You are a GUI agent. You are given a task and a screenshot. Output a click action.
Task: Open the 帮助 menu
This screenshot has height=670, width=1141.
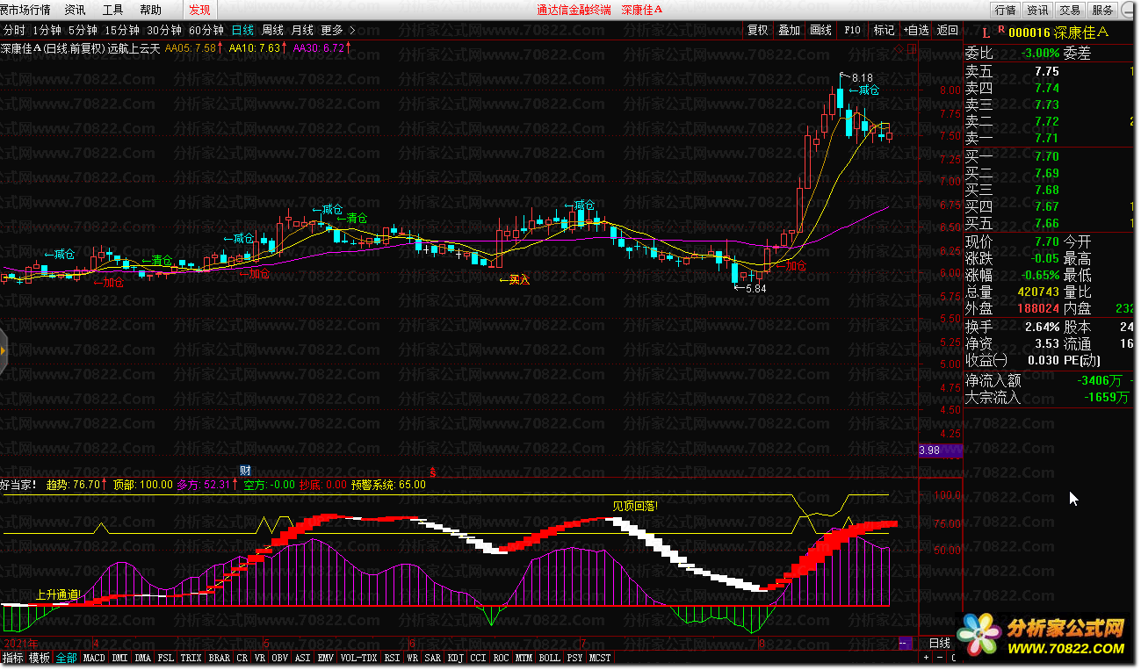click(x=151, y=10)
